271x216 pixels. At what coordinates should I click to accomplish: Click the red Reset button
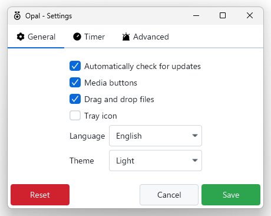click(40, 195)
